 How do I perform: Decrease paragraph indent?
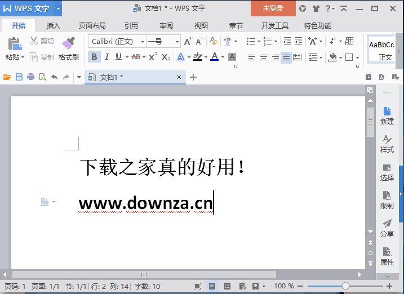pos(287,41)
